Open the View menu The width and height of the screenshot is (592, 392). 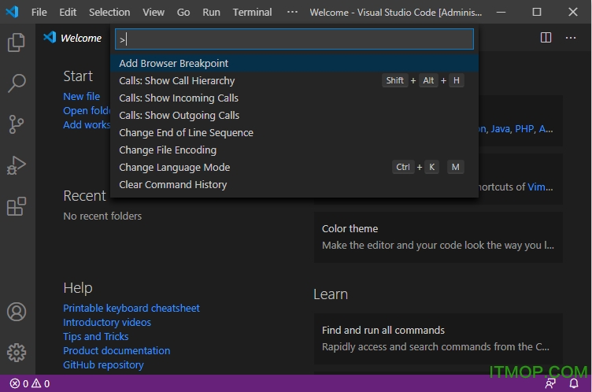click(154, 12)
